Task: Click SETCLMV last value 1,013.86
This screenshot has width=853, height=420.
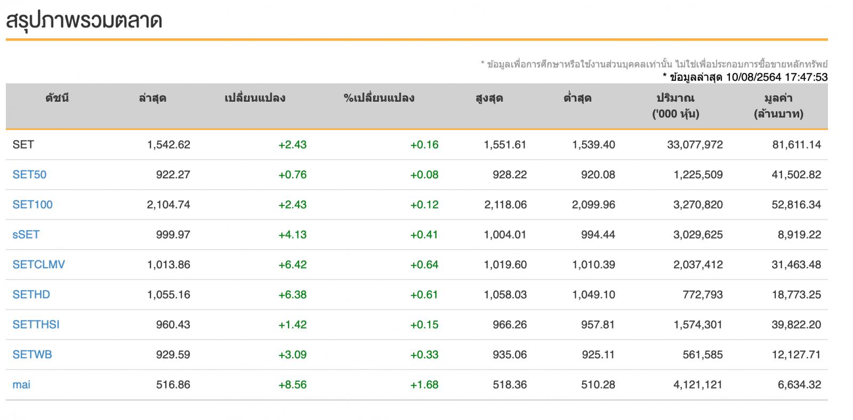Action: (x=168, y=265)
